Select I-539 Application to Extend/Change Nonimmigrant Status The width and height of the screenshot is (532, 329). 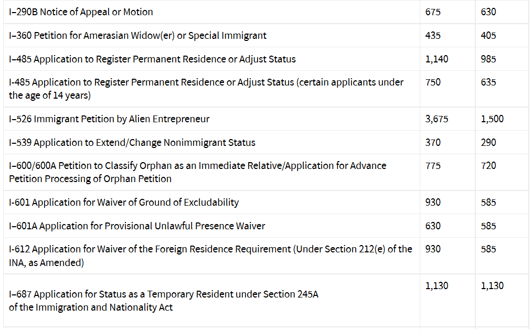point(132,142)
